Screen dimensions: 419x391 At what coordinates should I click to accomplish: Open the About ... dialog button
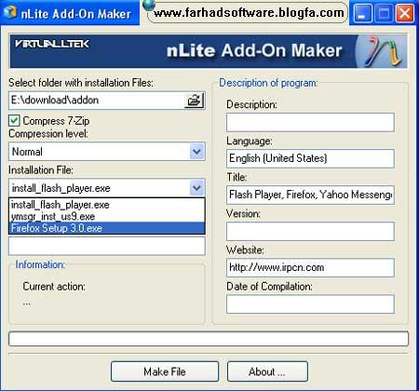(267, 371)
